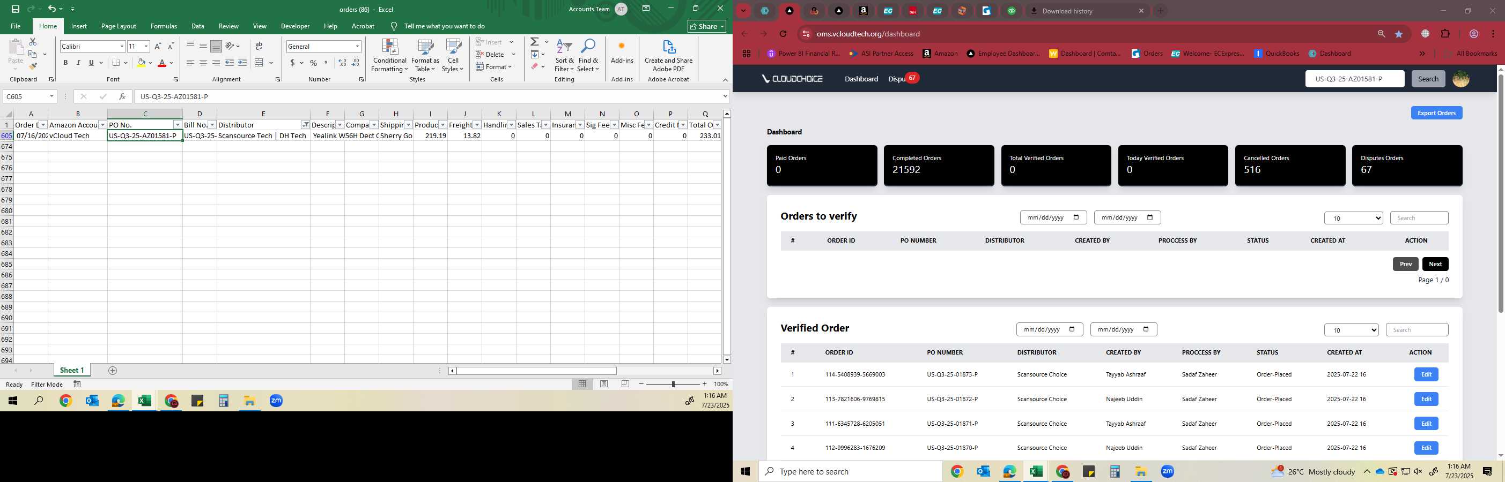Click the Format Painter brush icon
This screenshot has height=482, width=1505.
[x=33, y=66]
